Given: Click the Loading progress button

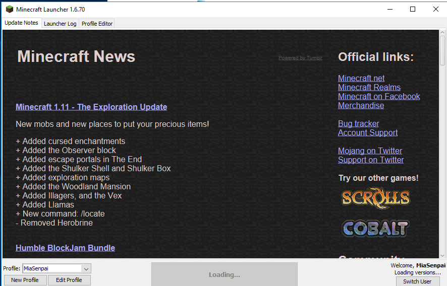Looking at the screenshot, I should (x=225, y=274).
